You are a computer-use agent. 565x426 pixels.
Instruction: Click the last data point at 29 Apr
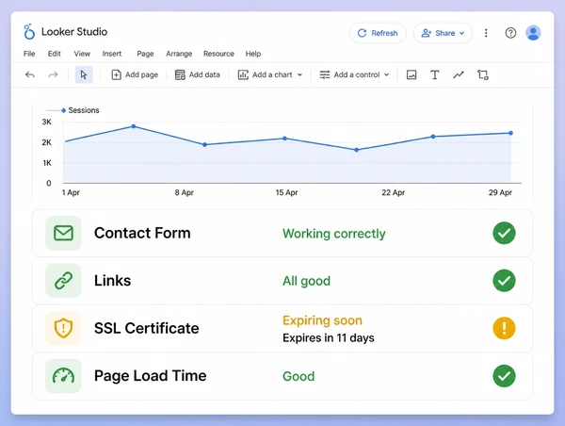tap(511, 133)
